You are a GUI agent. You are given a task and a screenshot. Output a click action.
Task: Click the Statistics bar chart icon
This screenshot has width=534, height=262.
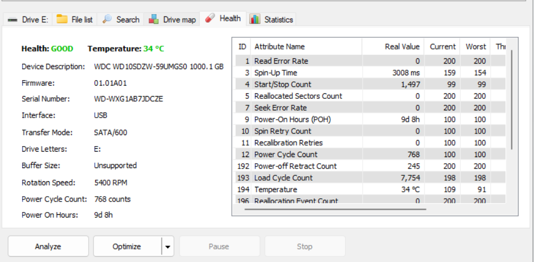click(255, 19)
